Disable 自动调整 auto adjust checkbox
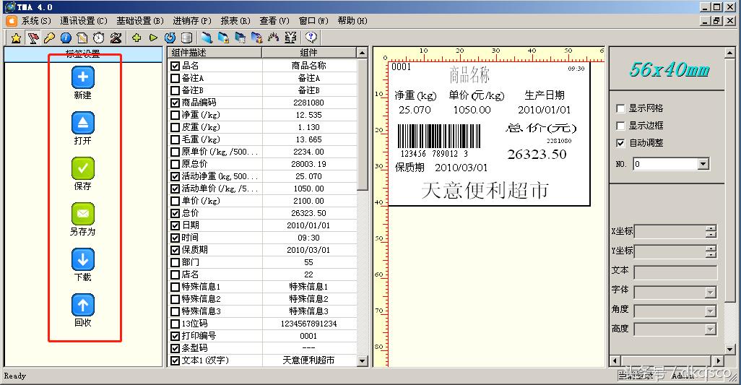The width and height of the screenshot is (741, 385). tap(620, 143)
